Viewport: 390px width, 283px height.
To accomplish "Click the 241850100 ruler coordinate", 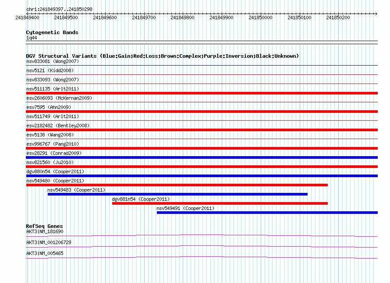I will pyautogui.click(x=299, y=17).
